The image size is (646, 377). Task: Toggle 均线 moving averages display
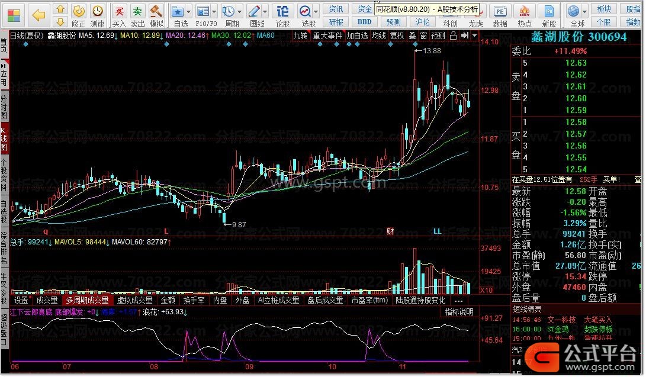378,36
